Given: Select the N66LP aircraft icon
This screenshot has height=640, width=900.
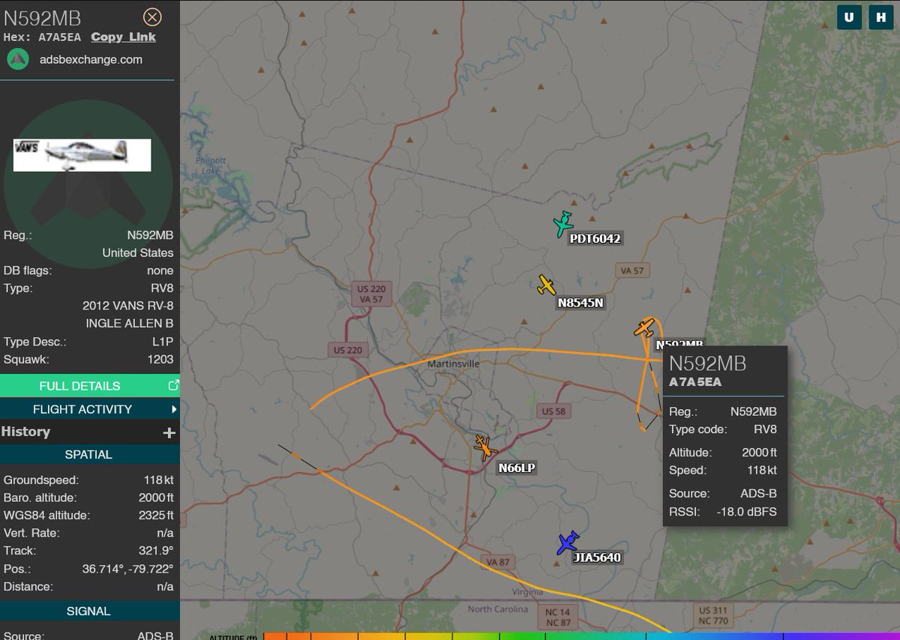Looking at the screenshot, I should coord(484,447).
